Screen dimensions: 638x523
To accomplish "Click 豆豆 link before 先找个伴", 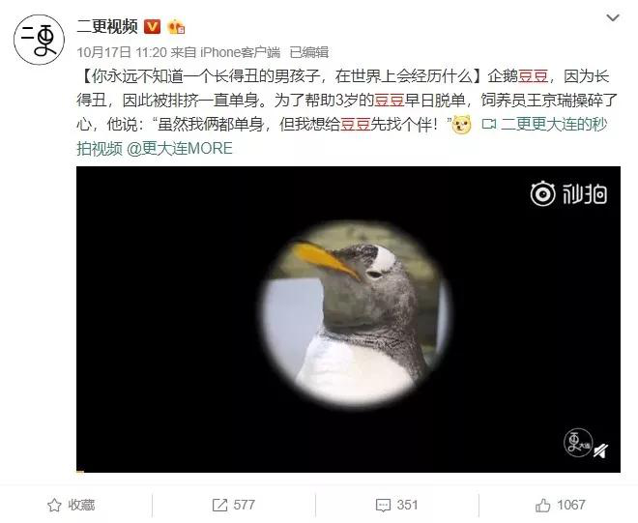I will click(x=355, y=124).
